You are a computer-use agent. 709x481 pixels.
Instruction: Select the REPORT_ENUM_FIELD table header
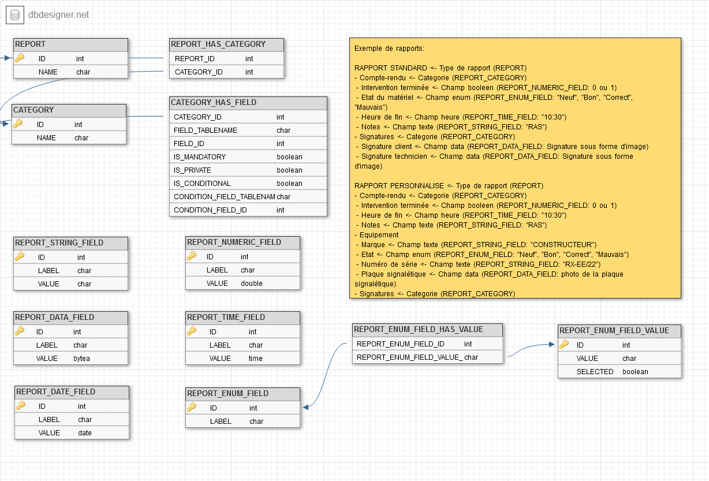pos(243,394)
